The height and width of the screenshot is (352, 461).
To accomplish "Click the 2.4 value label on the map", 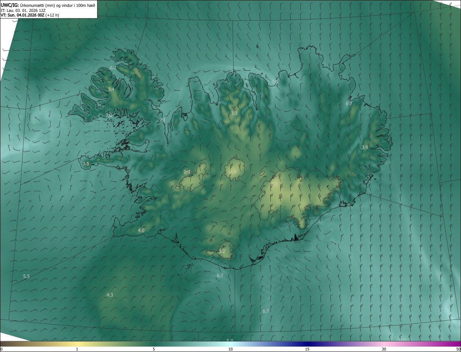I will click(233, 172).
